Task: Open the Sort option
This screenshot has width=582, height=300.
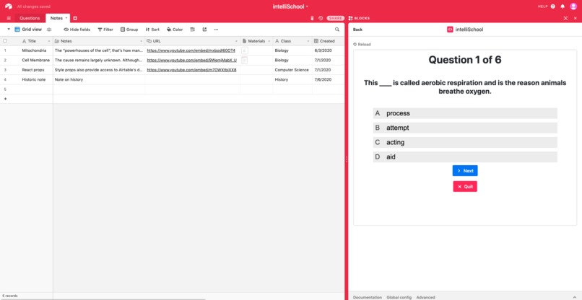Action: 152,30
